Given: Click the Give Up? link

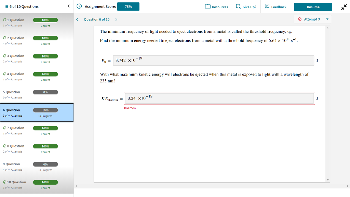Looking at the screenshot, I should coord(250,6).
